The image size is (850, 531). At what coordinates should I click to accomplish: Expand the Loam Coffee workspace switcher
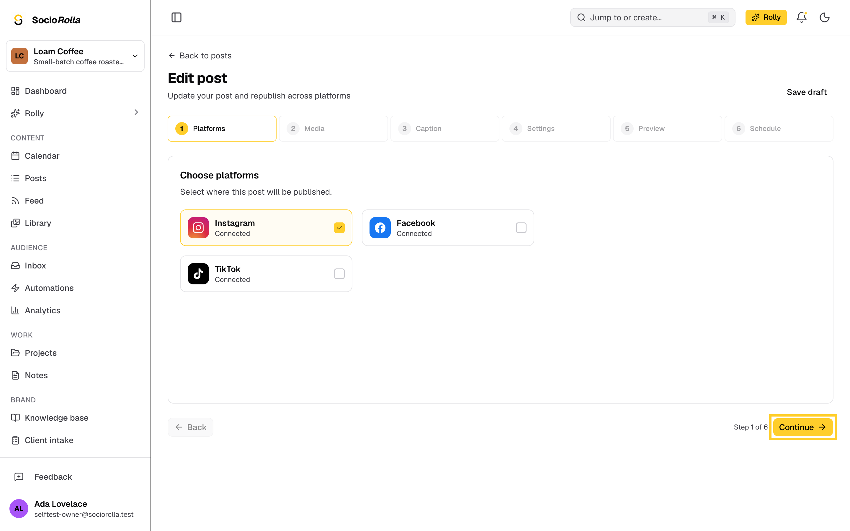tap(75, 56)
